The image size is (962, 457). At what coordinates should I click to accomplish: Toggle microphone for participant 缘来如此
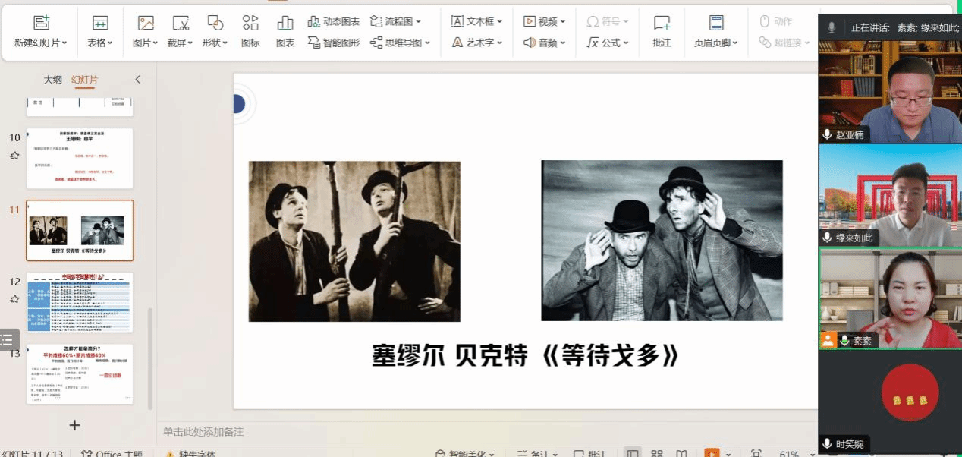tap(828, 238)
